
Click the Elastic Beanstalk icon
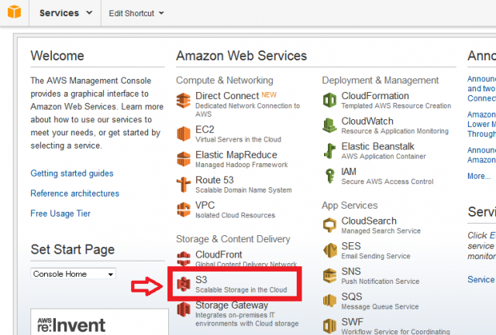(329, 151)
